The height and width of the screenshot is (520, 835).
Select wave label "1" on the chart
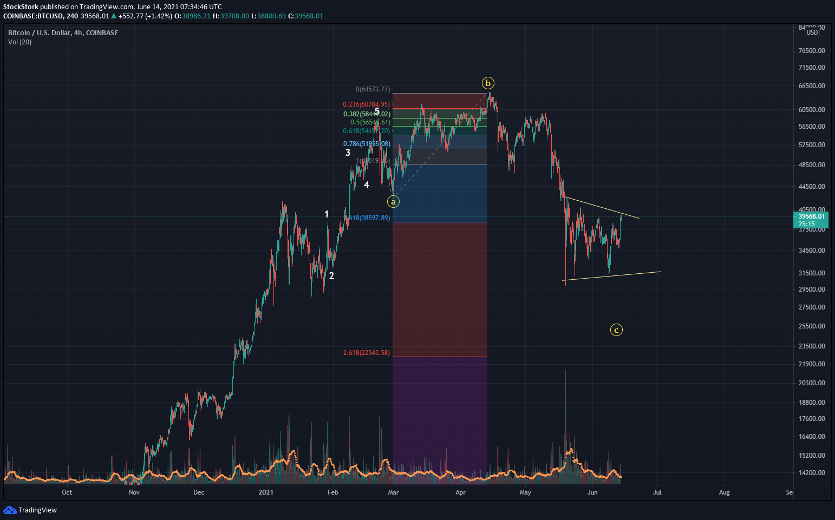click(327, 214)
